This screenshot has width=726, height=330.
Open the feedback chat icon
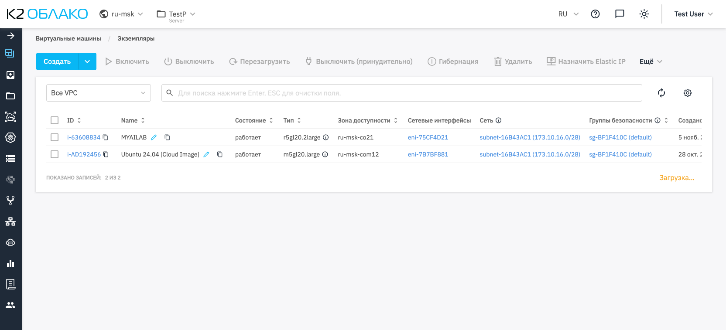click(x=620, y=14)
